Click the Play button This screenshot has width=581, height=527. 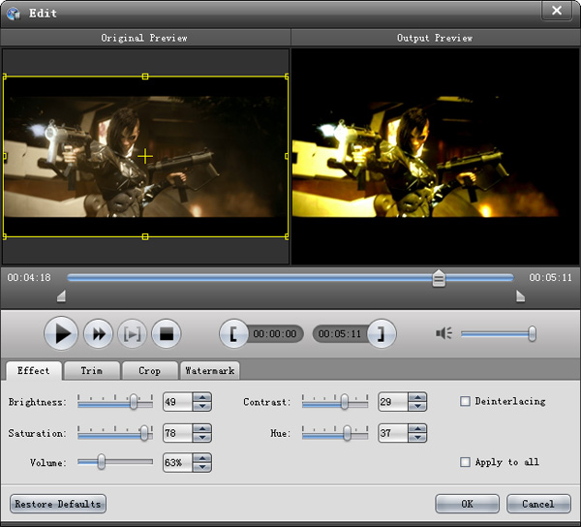click(61, 333)
